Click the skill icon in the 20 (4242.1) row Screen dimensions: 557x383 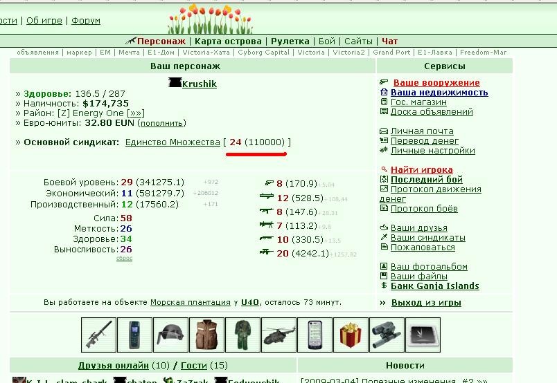click(267, 252)
